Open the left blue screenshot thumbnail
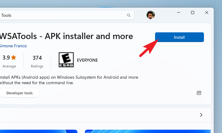222x133 pixels. 39,131
